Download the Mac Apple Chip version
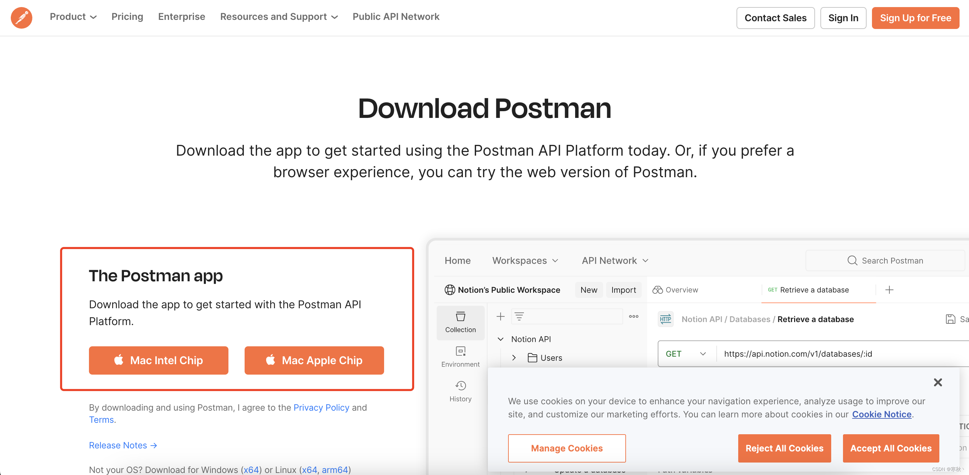 314,360
